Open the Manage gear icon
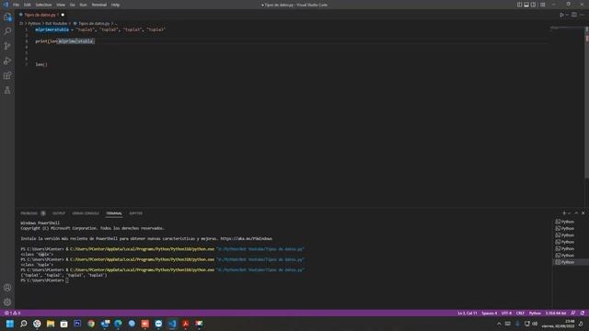The width and height of the screenshot is (589, 331). point(7,302)
